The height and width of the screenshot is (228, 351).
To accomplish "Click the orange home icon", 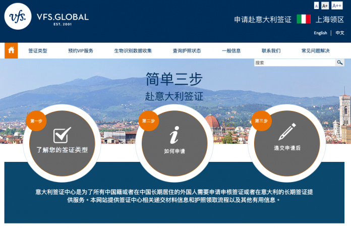I will tap(11, 50).
